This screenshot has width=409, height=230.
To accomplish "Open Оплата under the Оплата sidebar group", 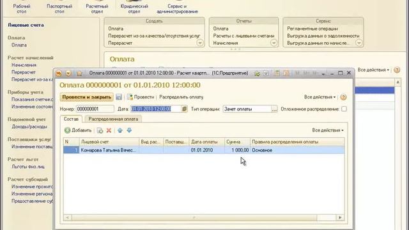I will click(19, 45).
